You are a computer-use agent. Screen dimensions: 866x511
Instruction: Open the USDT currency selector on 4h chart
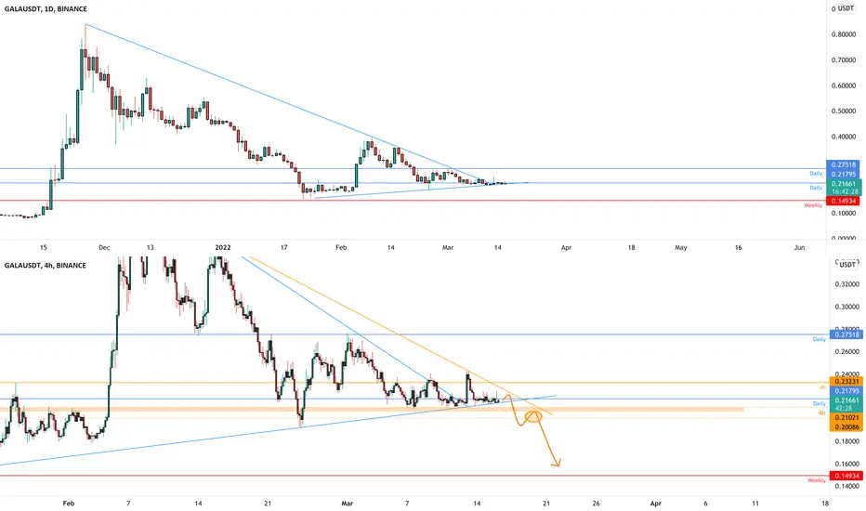coord(847,265)
